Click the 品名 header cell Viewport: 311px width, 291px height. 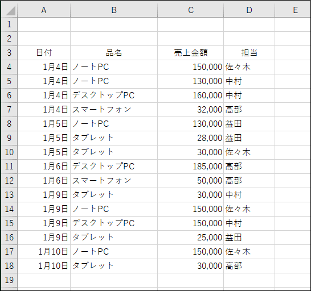(114, 53)
